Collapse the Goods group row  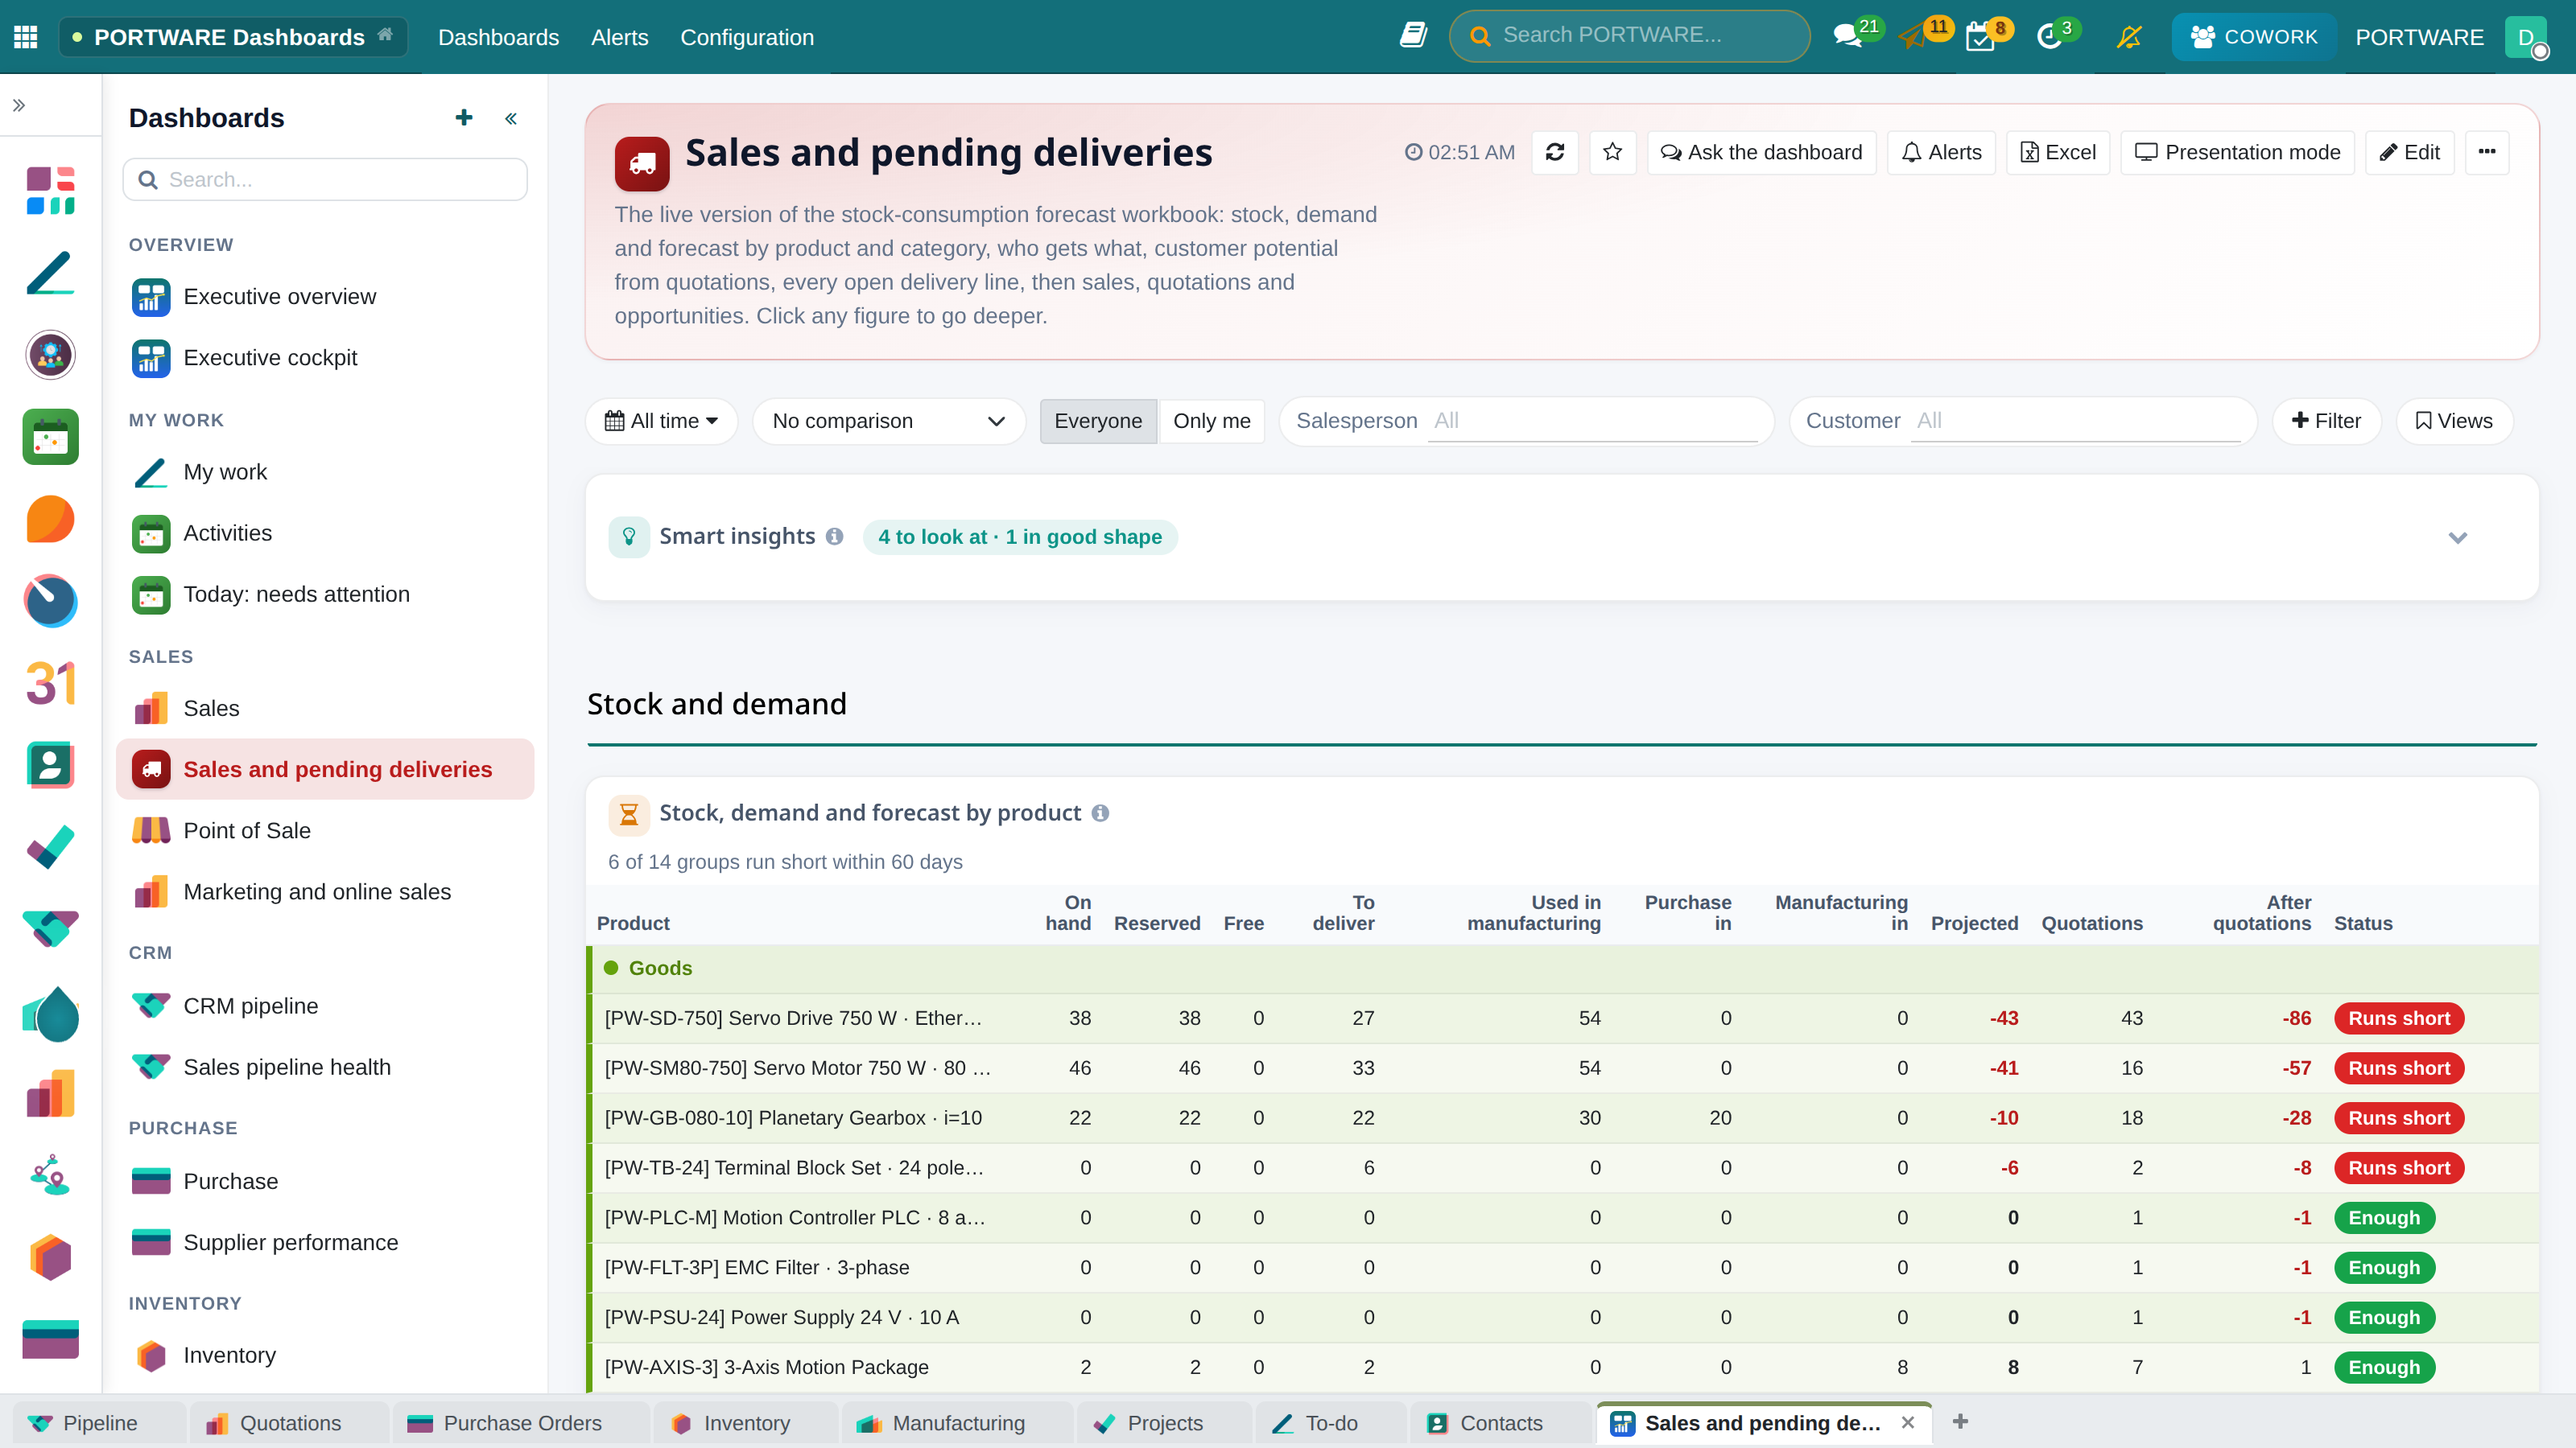click(x=1562, y=969)
